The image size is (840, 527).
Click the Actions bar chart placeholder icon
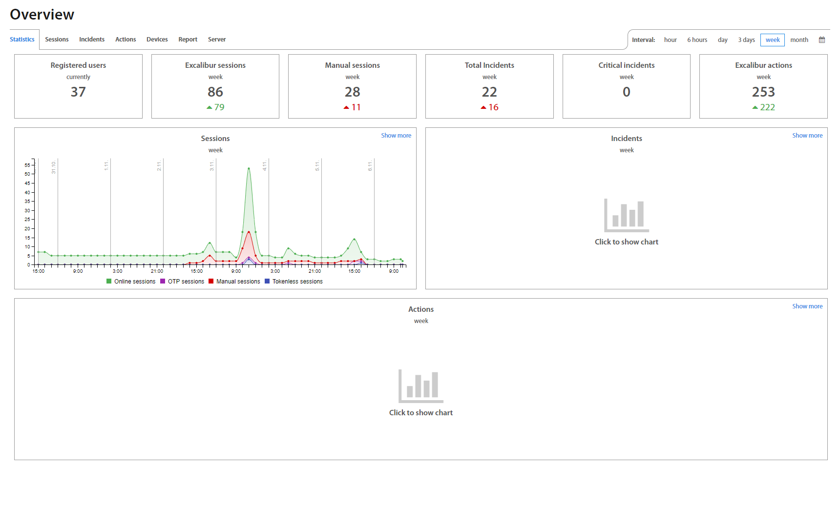[420, 386]
